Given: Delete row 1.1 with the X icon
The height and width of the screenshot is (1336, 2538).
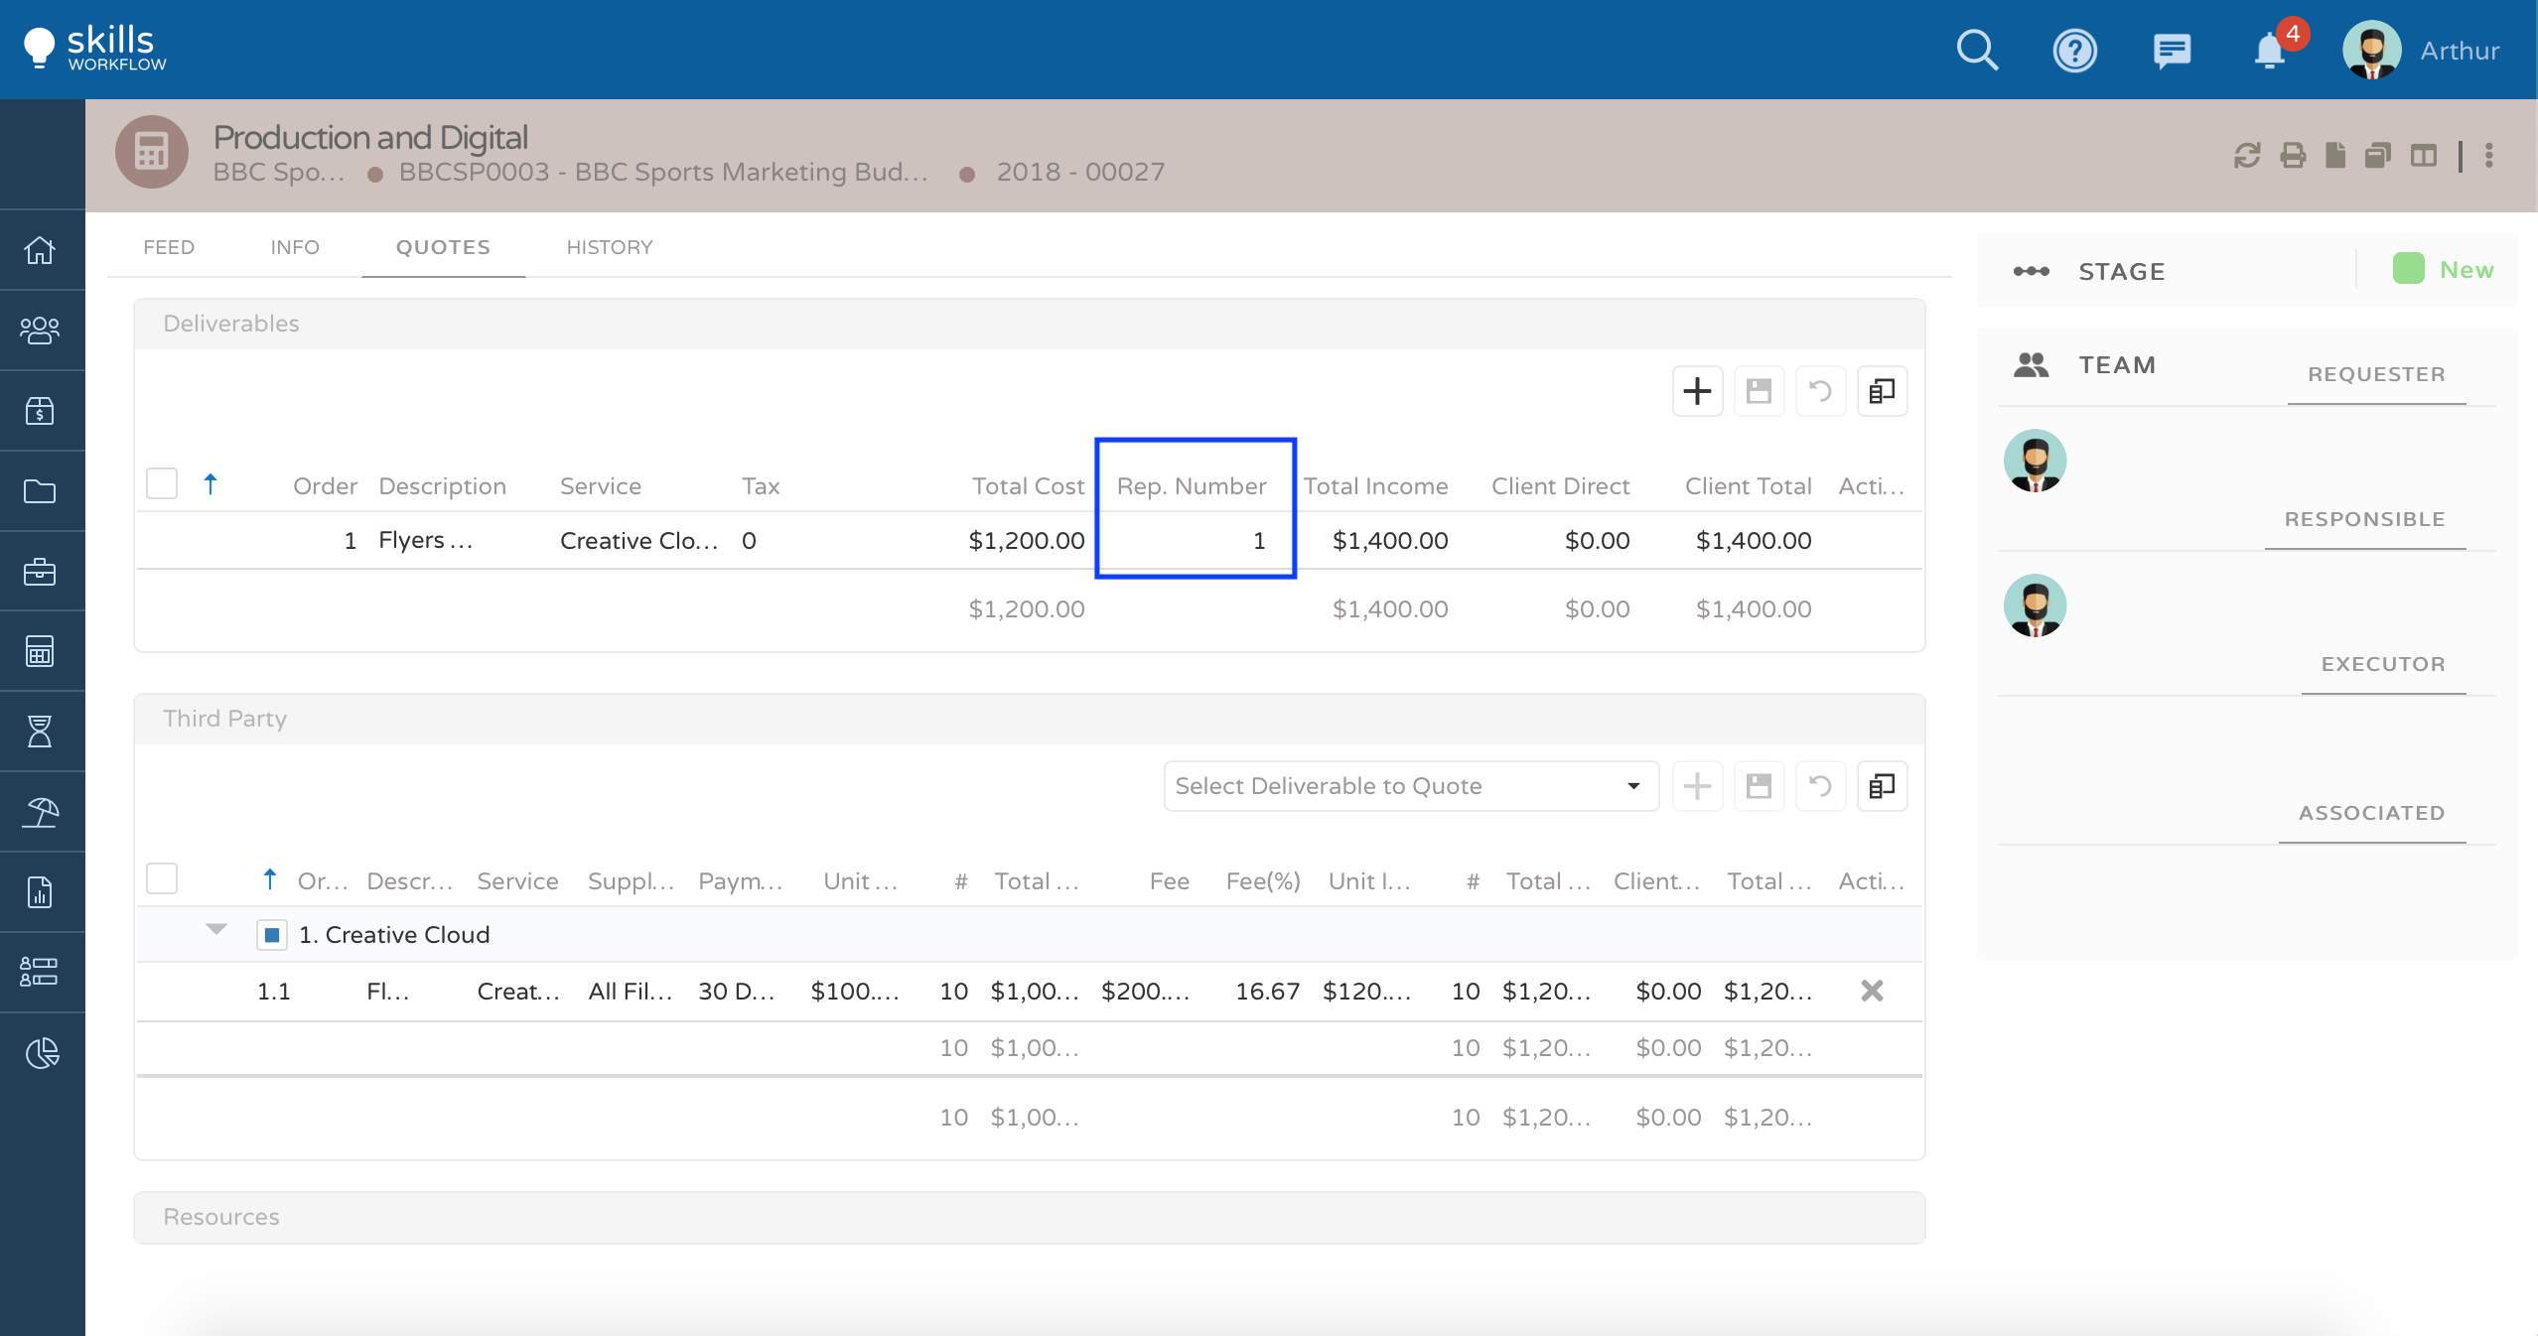Looking at the screenshot, I should coord(1872,991).
